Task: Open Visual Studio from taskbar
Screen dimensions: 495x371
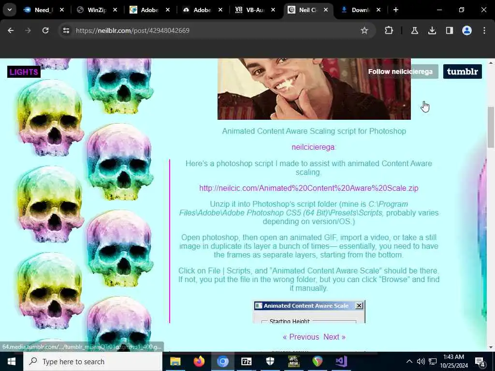Action: (341, 361)
